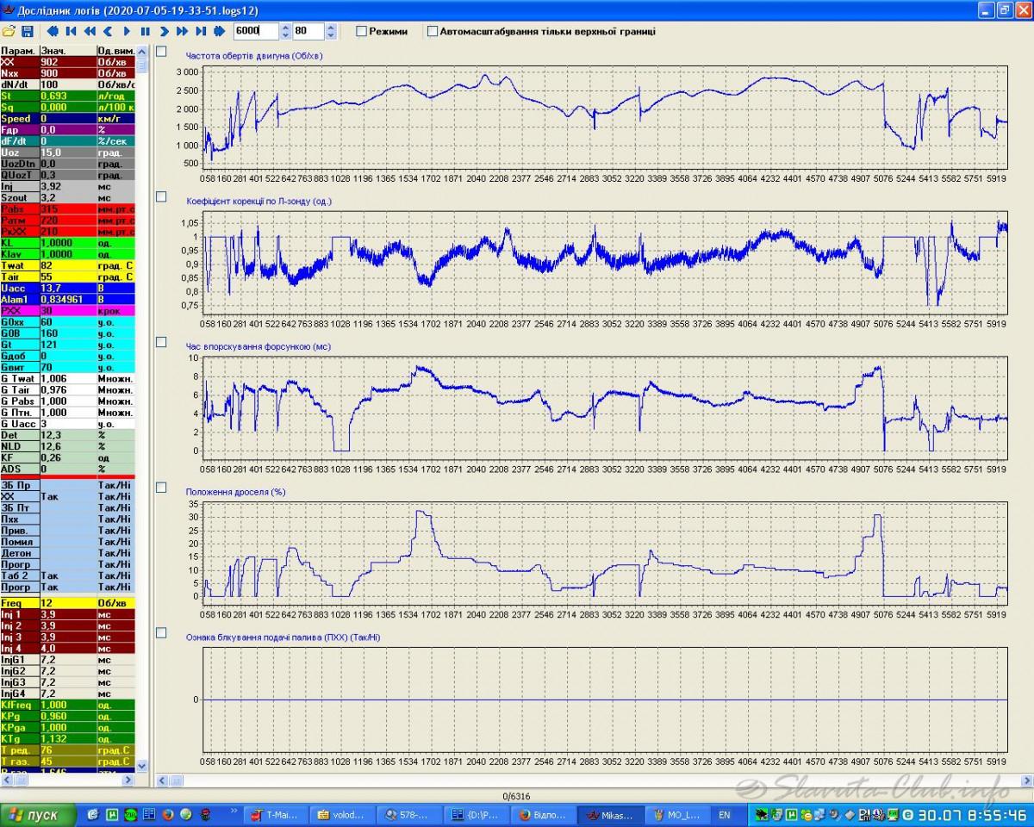Click the skip-to-next bar-arrow playback icon
The height and width of the screenshot is (827, 1034).
pos(201,31)
